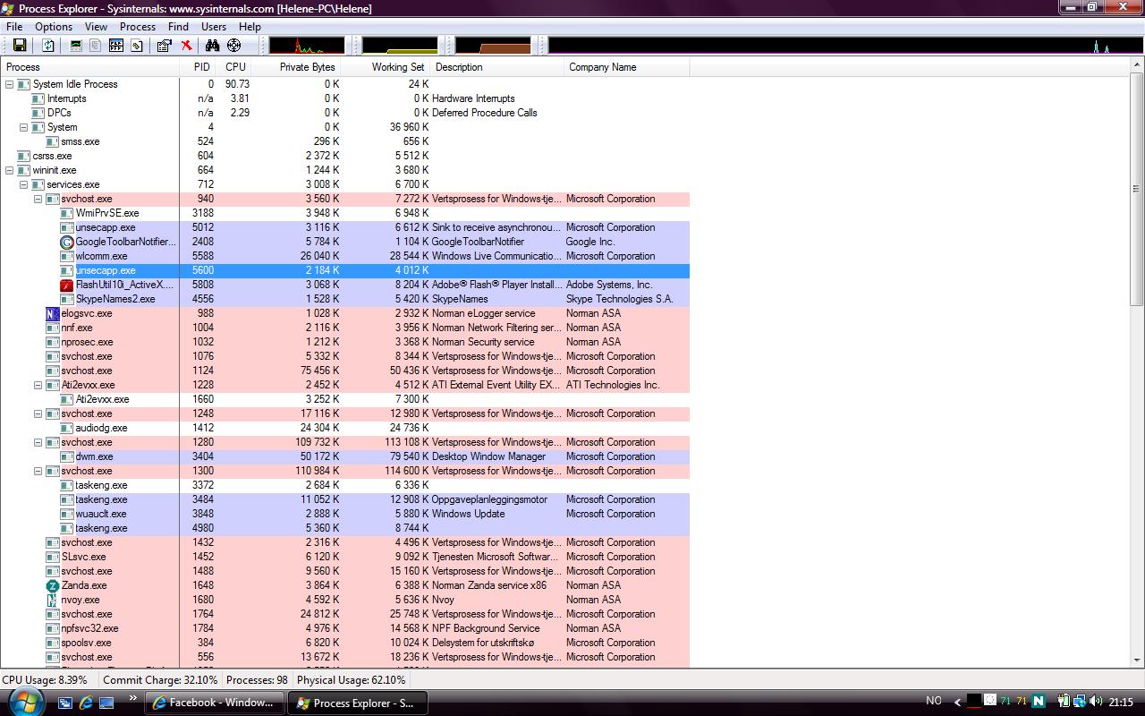Viewport: 1145px width, 716px height.
Task: Click the taskbar clock showing 21:15
Action: coord(1121,703)
